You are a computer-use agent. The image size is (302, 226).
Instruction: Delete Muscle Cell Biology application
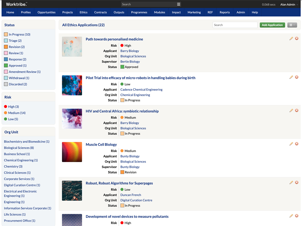(x=297, y=144)
